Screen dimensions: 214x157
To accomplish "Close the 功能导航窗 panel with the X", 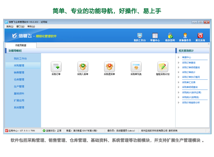I will 209,44.
